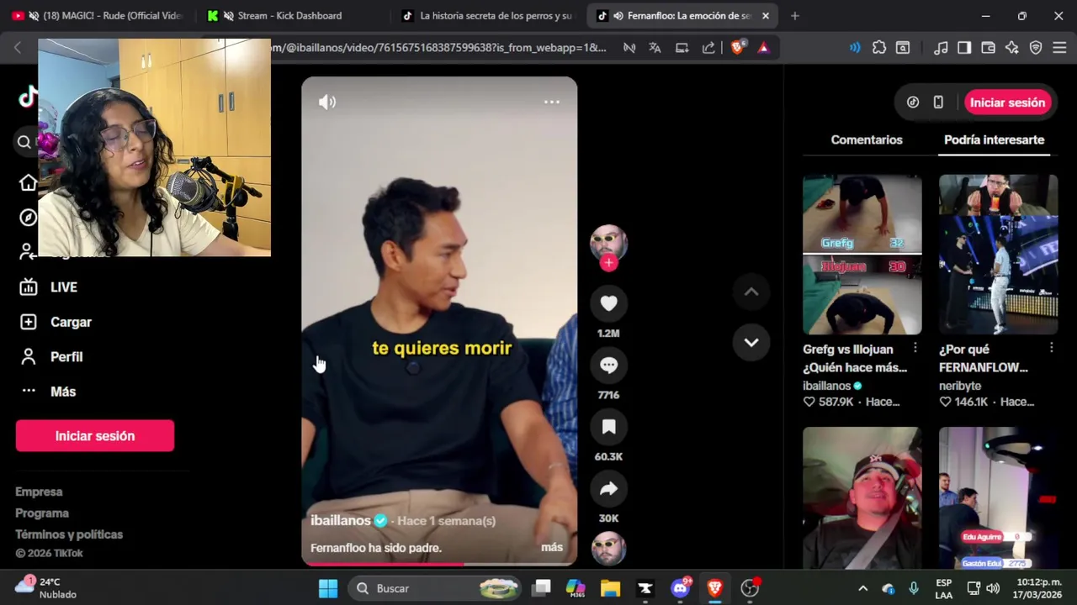Viewport: 1077px width, 605px height.
Task: Open the creator's avatar beside the video
Action: (x=608, y=243)
